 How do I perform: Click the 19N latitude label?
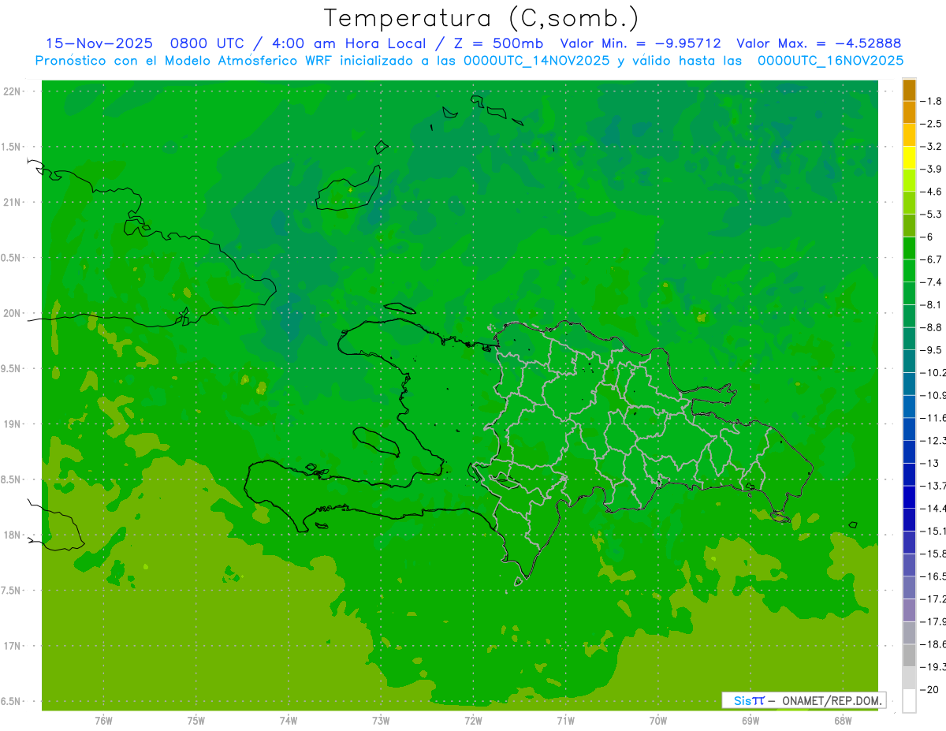[x=13, y=423]
